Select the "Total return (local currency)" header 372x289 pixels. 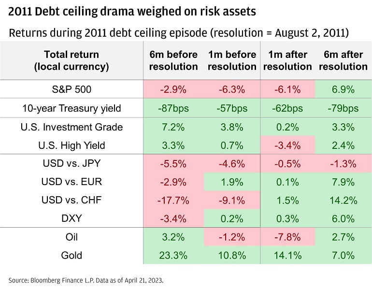tap(72, 60)
